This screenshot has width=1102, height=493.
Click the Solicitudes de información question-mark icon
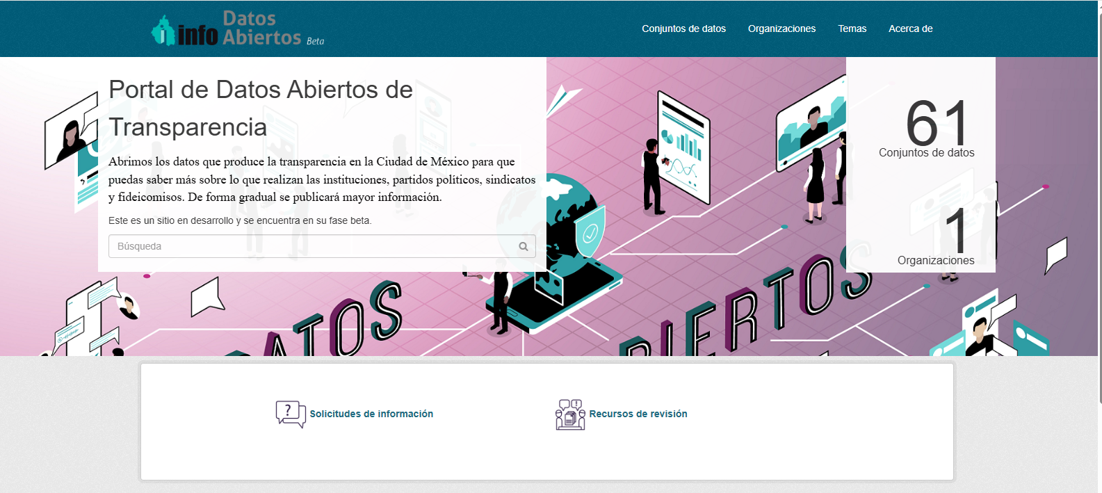[x=290, y=414]
